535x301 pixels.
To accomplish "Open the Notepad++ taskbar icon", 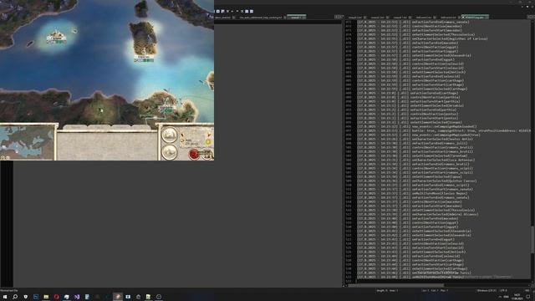I will (149, 297).
